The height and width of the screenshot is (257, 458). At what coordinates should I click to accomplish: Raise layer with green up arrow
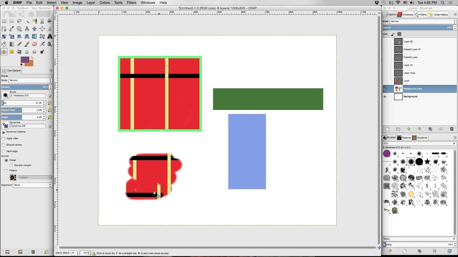coord(409,129)
